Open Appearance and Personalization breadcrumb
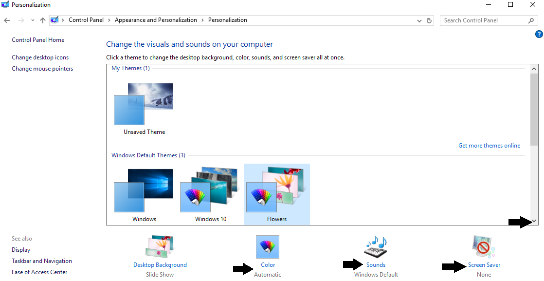Screen dimensions: 544x281 pyautogui.click(x=156, y=20)
